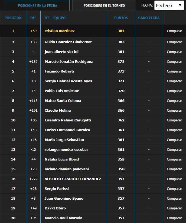Click the POSICIÓN column header
Viewport: 186px width, 223px height.
click(13, 18)
